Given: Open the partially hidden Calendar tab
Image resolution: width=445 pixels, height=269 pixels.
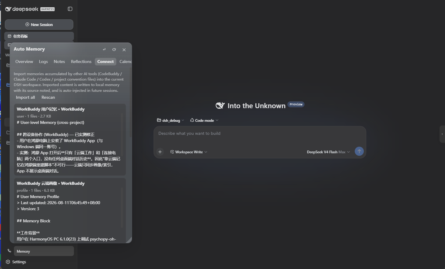Looking at the screenshot, I should tap(125, 61).
